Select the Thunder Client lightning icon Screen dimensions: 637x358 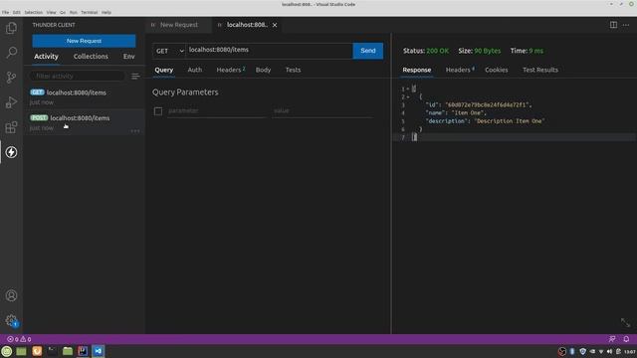[x=11, y=152]
